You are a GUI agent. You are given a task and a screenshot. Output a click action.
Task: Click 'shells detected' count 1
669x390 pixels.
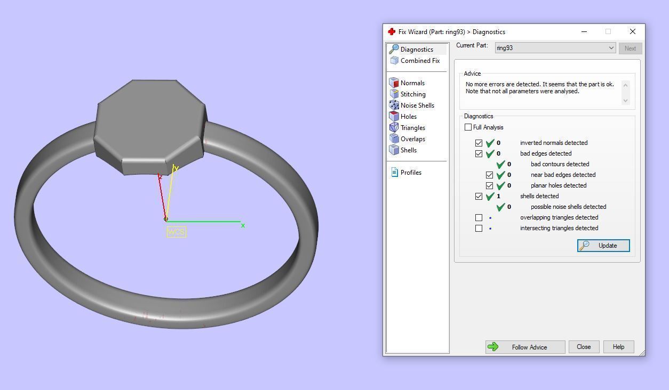[x=499, y=196]
